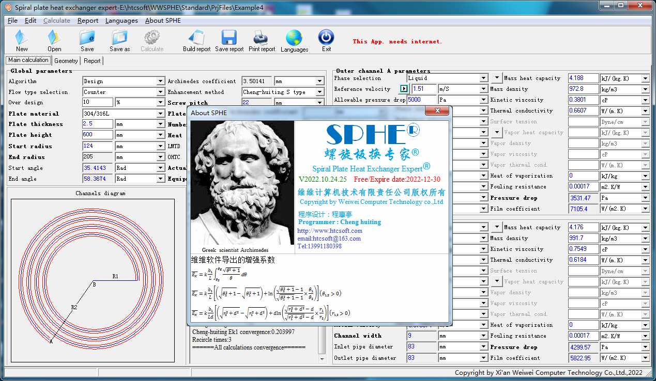The image size is (656, 381).
Task: Click the Kinetic viscosity field showing 0.7549
Action: tap(583, 249)
